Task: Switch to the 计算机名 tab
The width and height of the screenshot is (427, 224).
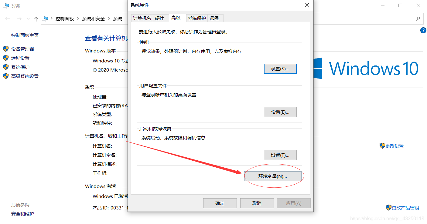Action: [x=142, y=18]
